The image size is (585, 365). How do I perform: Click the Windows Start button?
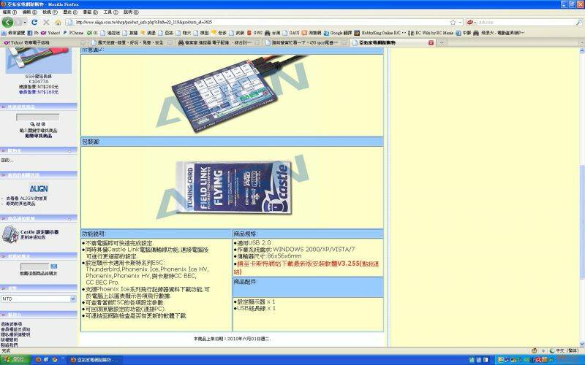click(14, 360)
